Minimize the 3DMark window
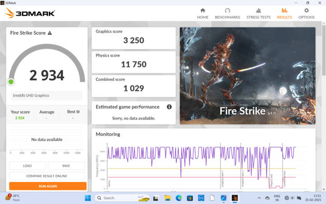 coord(296,3)
